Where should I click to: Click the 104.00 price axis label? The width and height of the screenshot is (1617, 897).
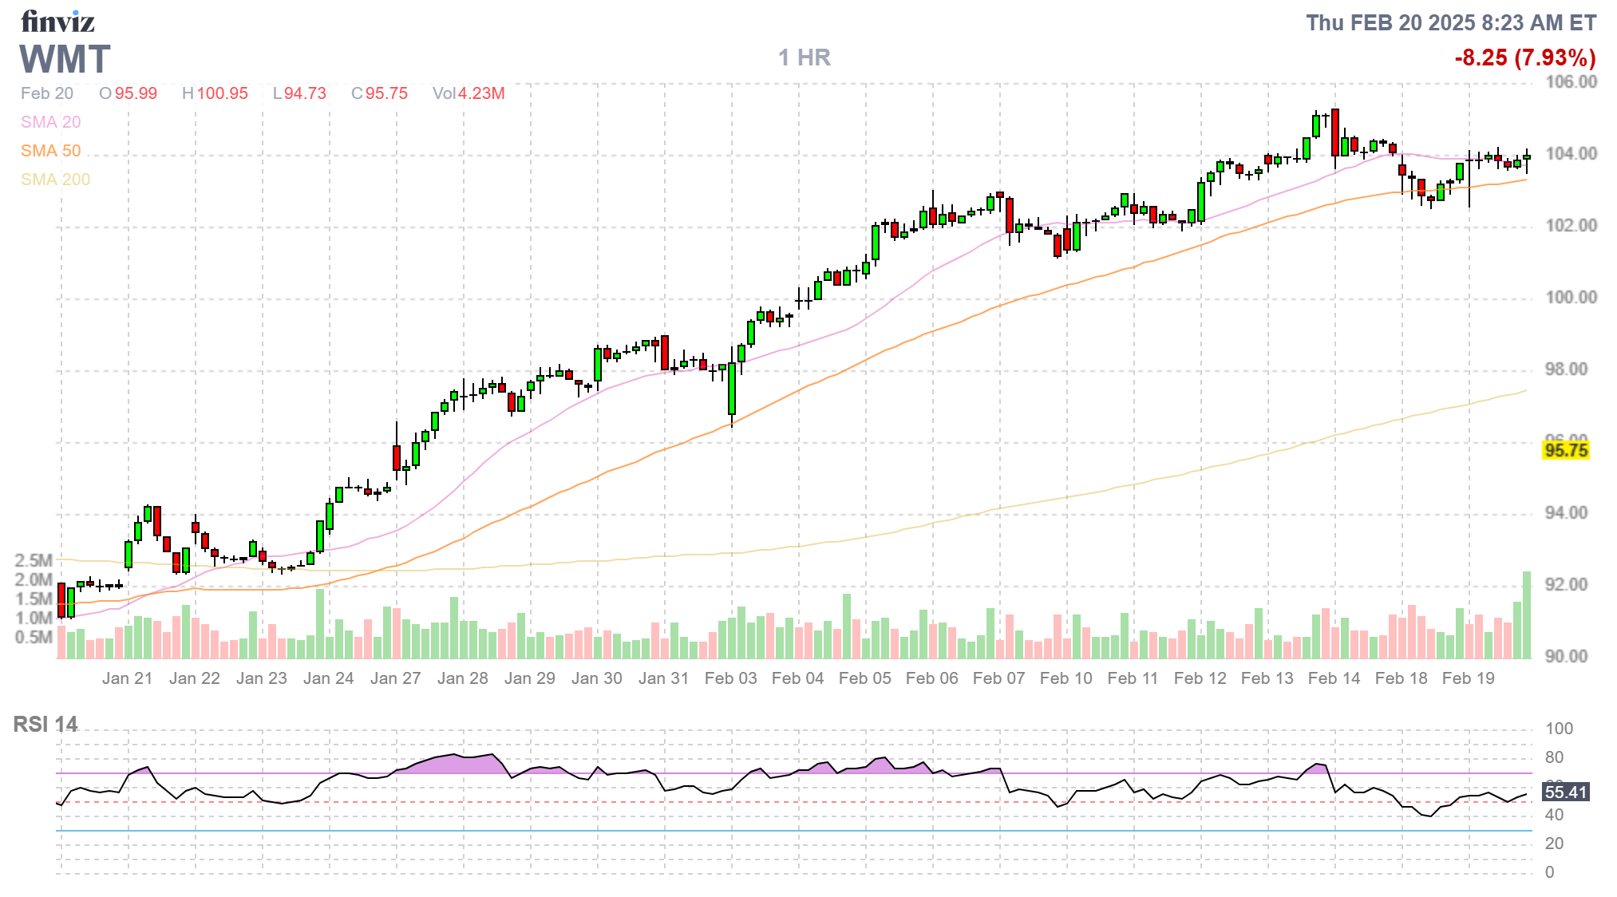[x=1571, y=153]
